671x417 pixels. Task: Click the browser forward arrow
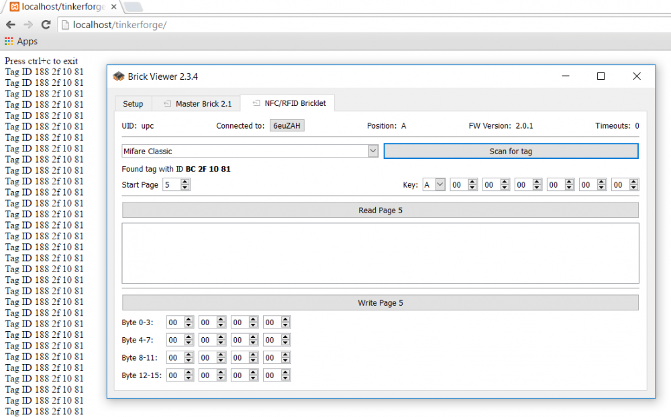point(28,25)
